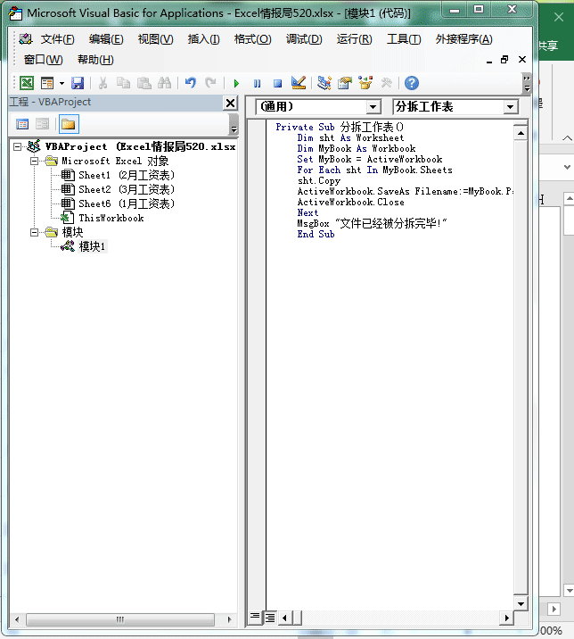Click the End Sub code line
This screenshot has width=574, height=639.
[x=316, y=234]
